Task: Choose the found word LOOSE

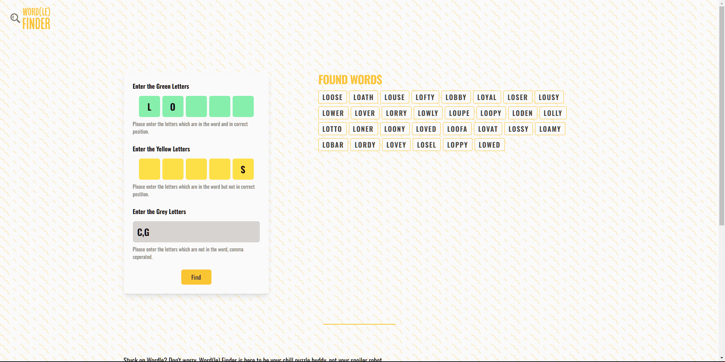Action: click(332, 97)
